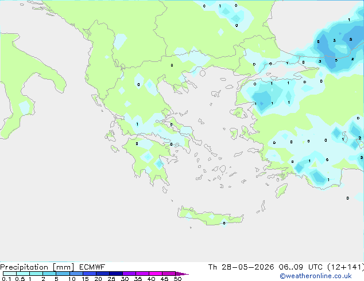Click the 20–25 mm legend swatch
The image size is (364, 281).
102,274
